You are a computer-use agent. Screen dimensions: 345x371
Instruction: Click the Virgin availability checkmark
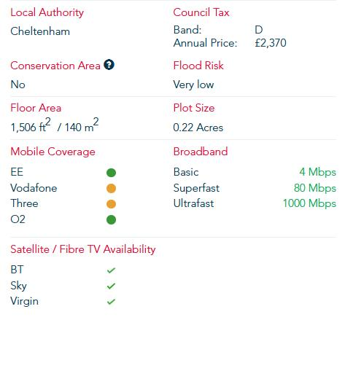pyautogui.click(x=111, y=302)
